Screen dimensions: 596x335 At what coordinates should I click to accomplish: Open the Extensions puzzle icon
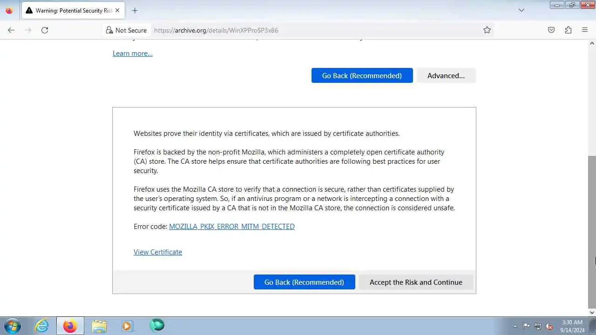click(x=568, y=30)
